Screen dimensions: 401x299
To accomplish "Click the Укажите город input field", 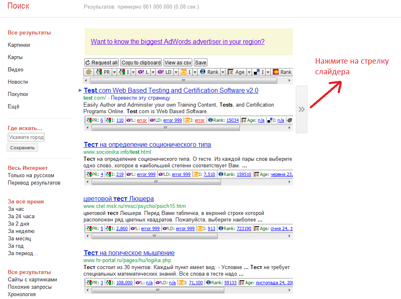I will point(26,137).
